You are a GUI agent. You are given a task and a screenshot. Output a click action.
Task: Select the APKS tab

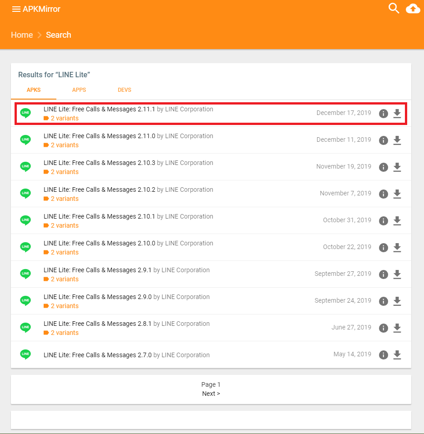[34, 90]
